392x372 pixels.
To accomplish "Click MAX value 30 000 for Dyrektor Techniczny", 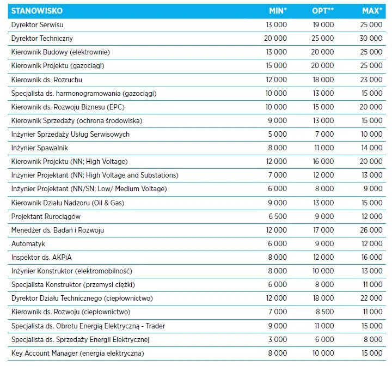I will 371,38.
